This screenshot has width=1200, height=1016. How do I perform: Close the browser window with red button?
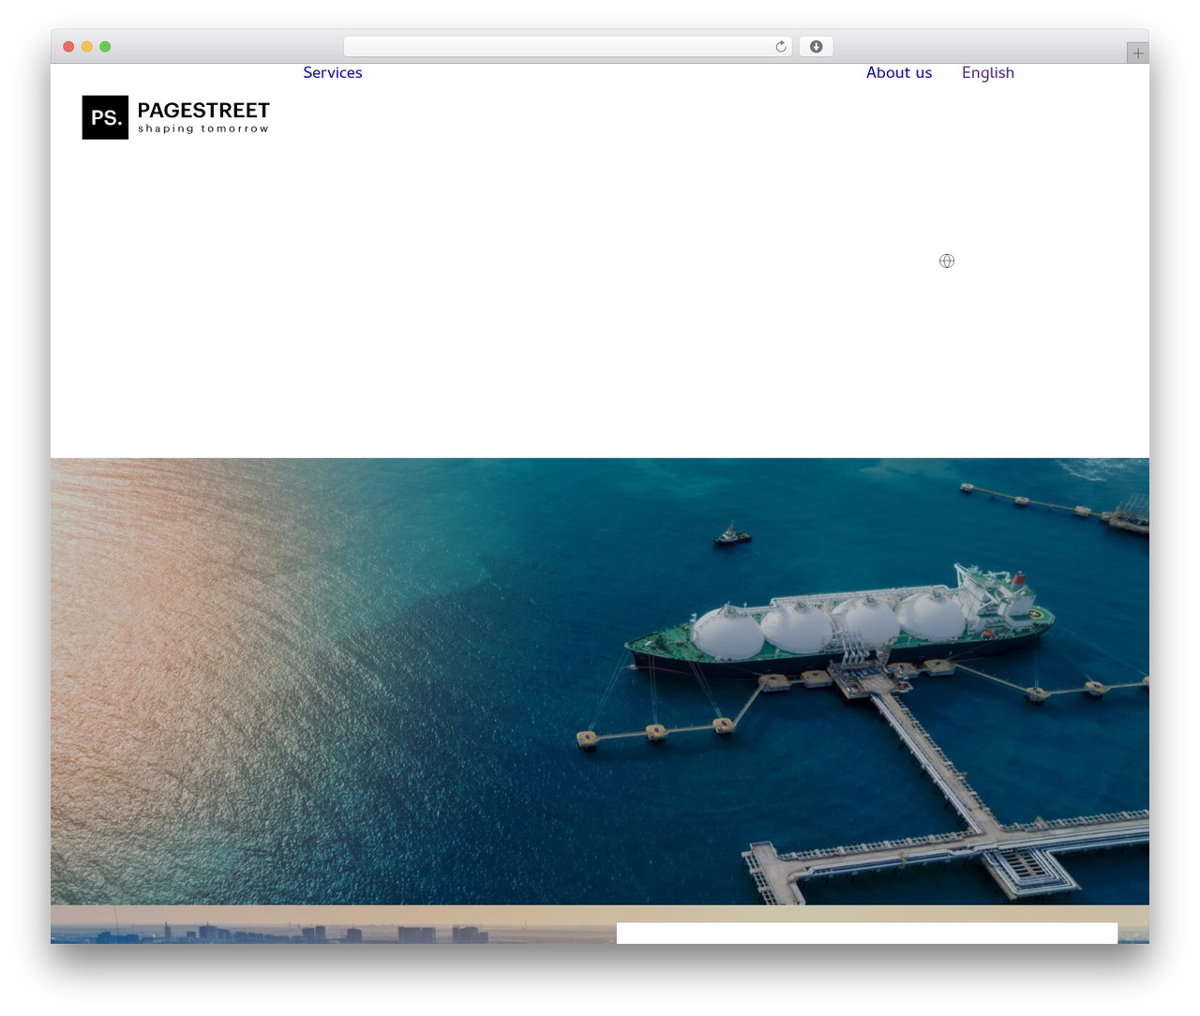click(68, 47)
